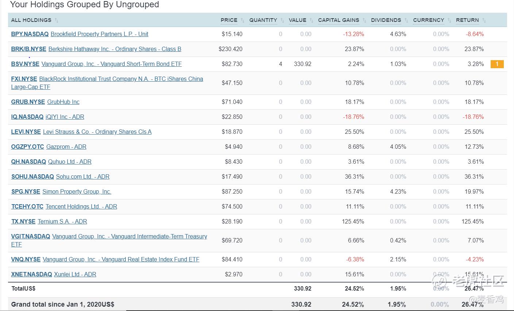Open the XNET.NASDAQ ticker link
Image resolution: width=514 pixels, height=311 pixels.
[31, 274]
